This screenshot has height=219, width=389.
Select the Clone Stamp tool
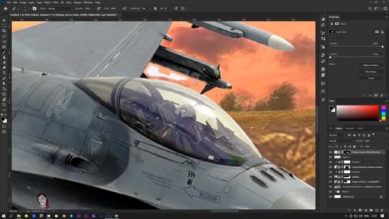4,57
